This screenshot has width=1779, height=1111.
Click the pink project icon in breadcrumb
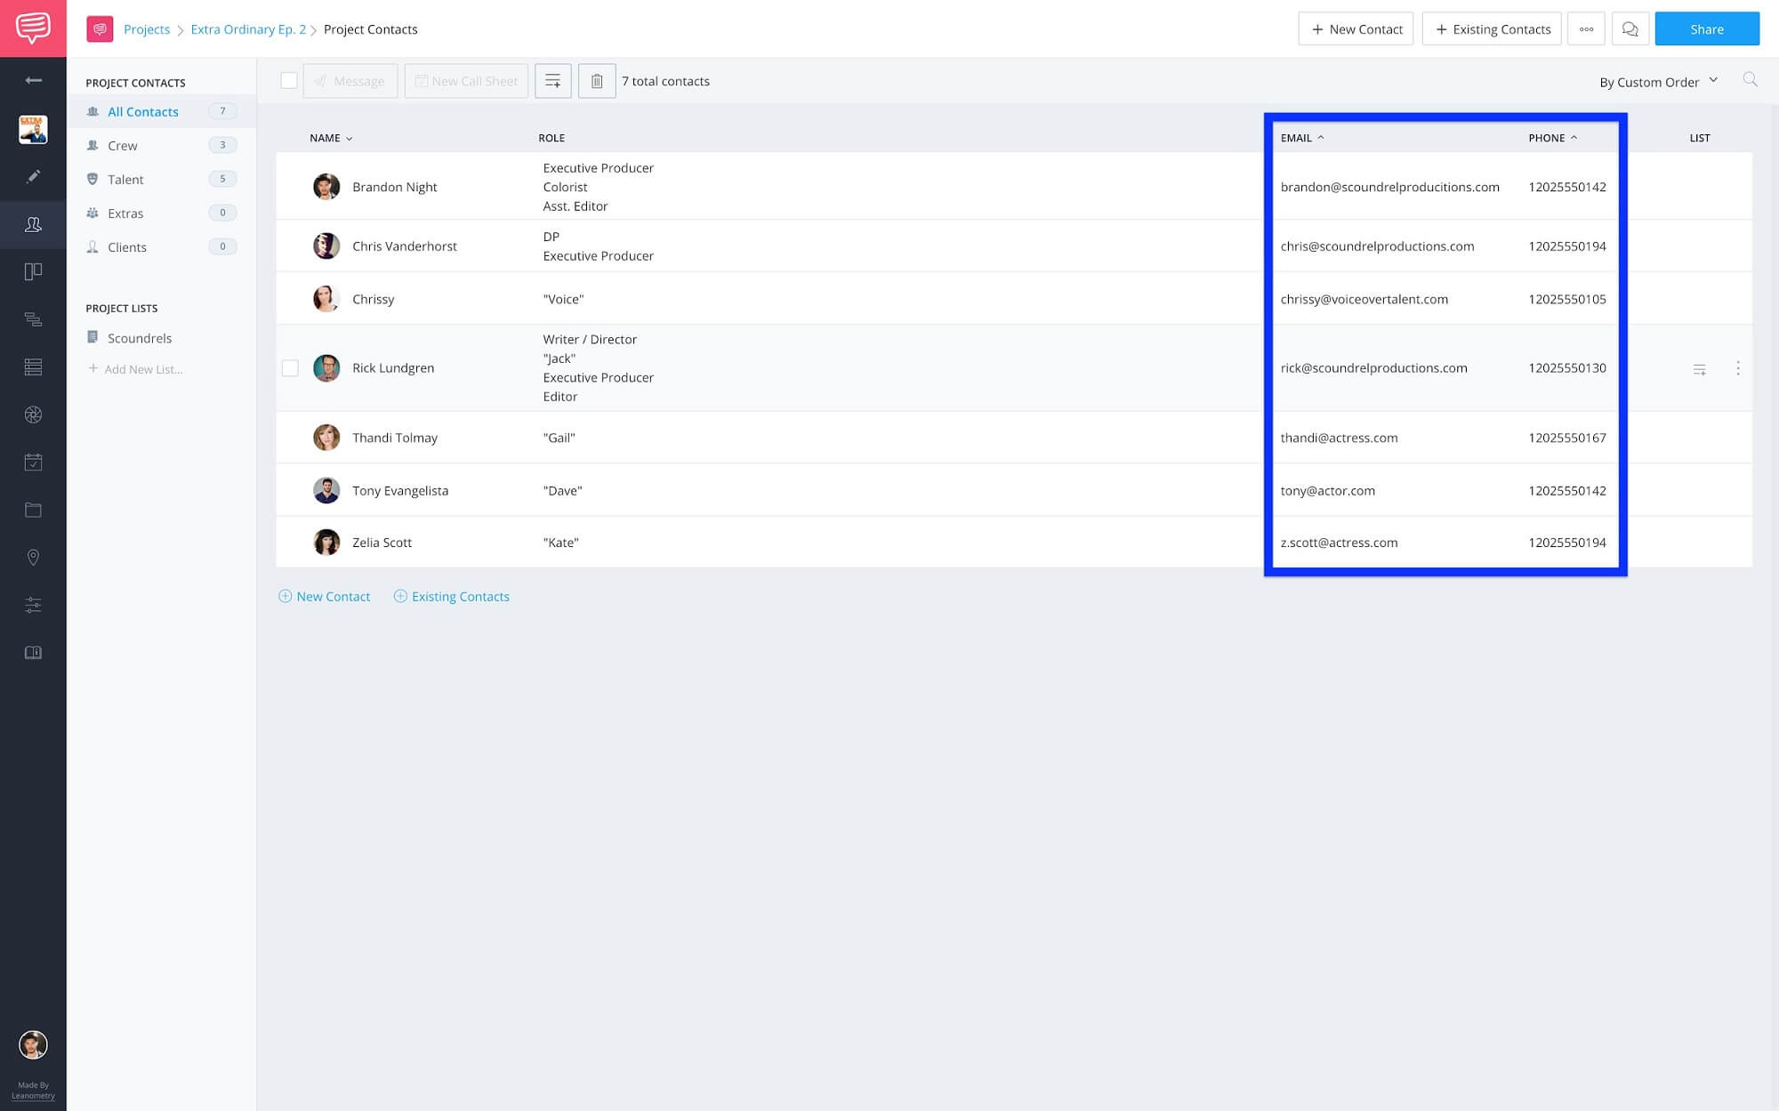pyautogui.click(x=100, y=29)
